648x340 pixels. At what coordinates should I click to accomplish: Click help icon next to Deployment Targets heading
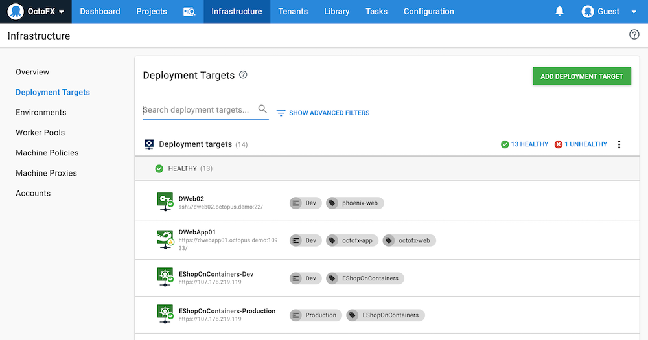click(x=243, y=75)
